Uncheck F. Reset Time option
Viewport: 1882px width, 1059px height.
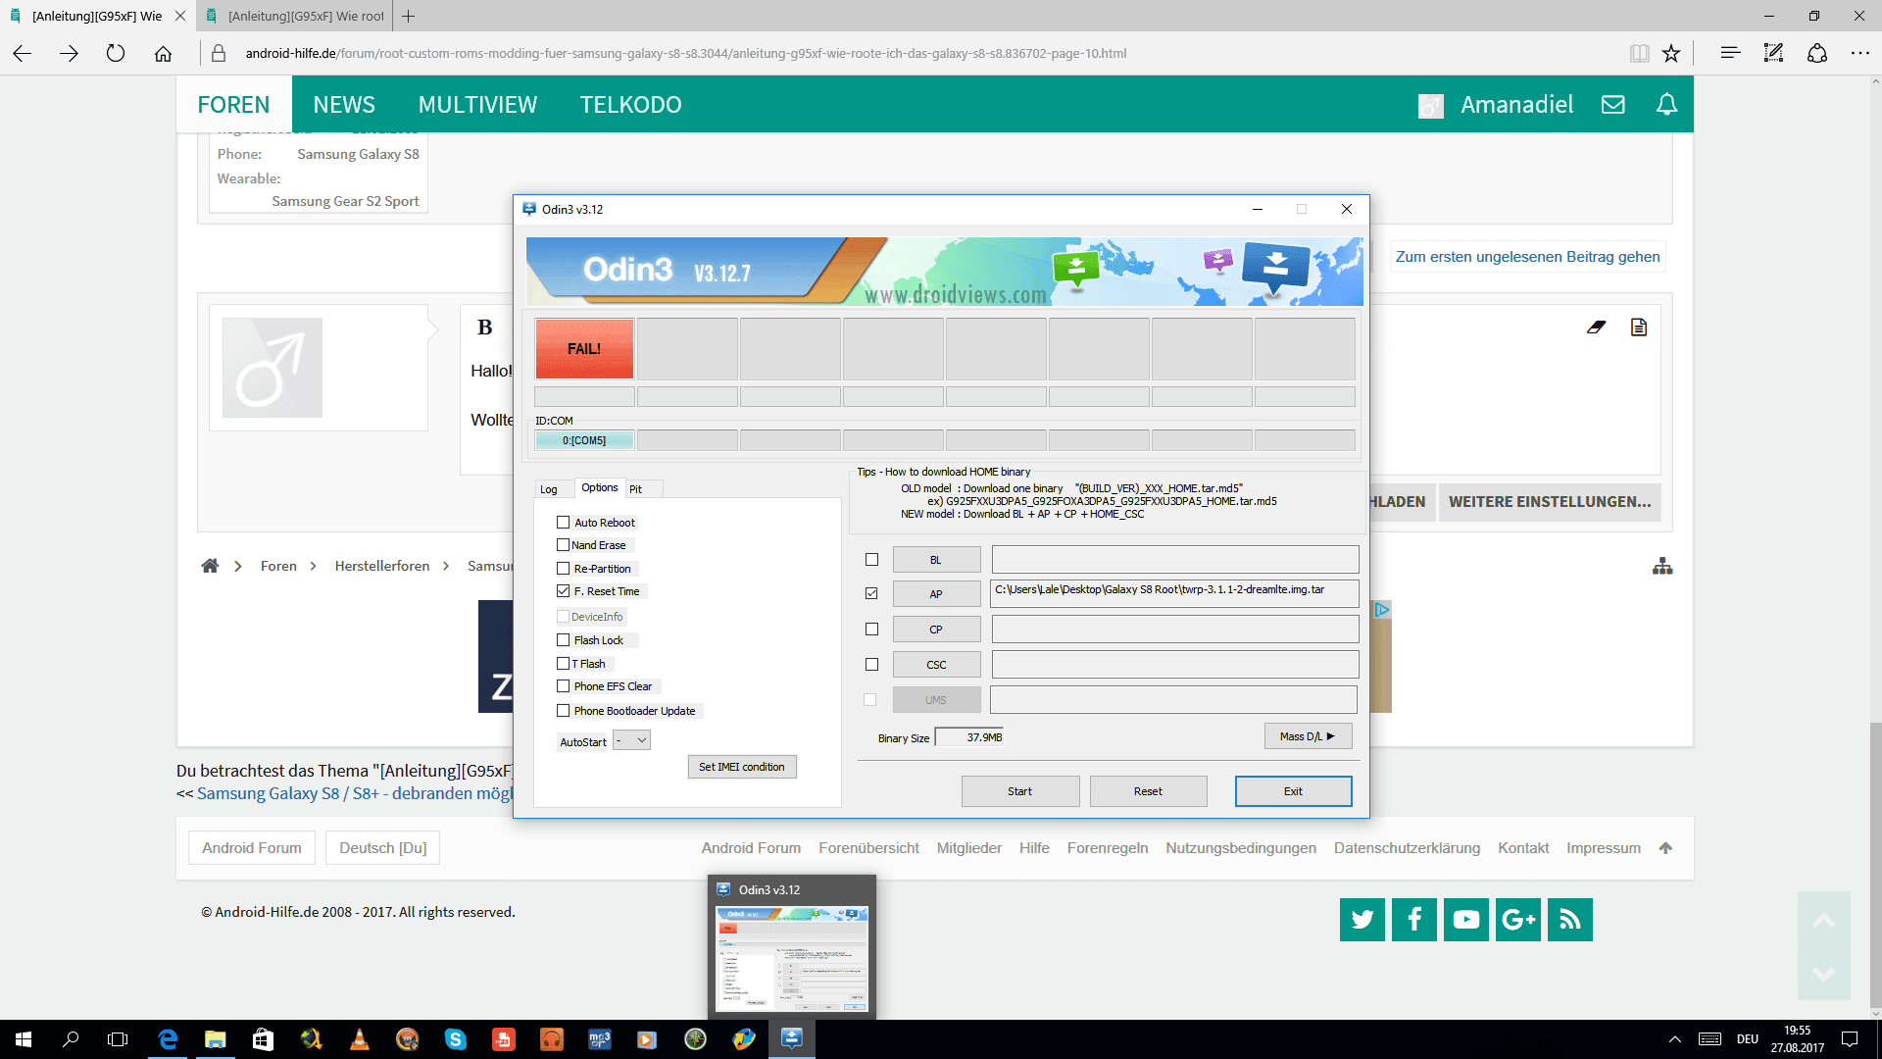click(563, 591)
